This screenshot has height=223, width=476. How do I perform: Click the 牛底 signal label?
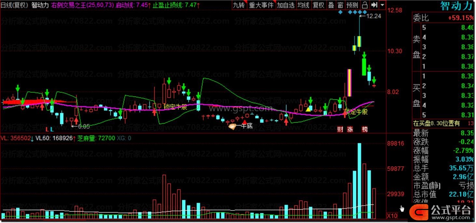pos(247,126)
